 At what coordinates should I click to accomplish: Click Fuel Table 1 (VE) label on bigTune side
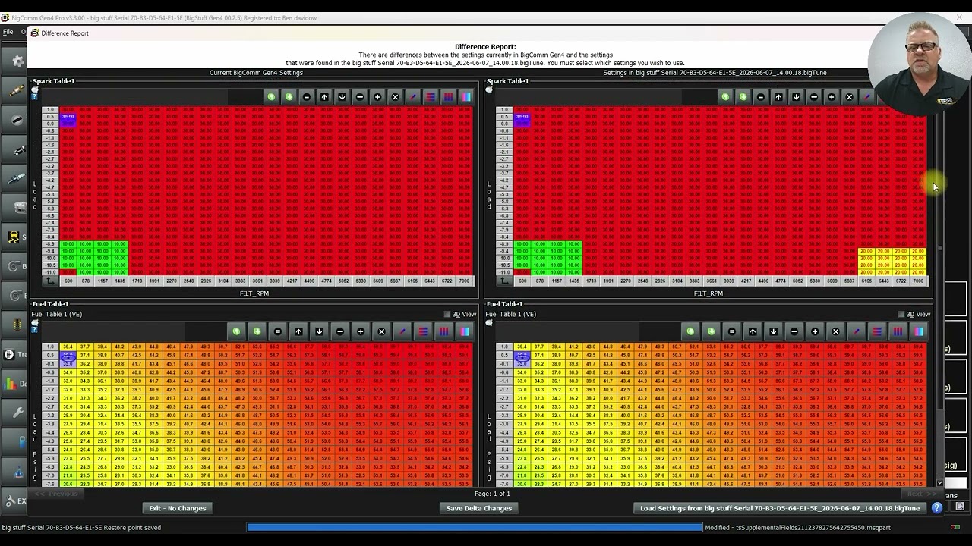(x=510, y=314)
